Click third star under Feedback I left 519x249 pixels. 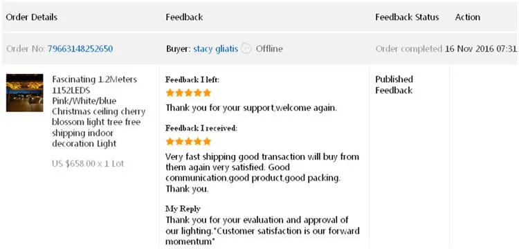188,93
